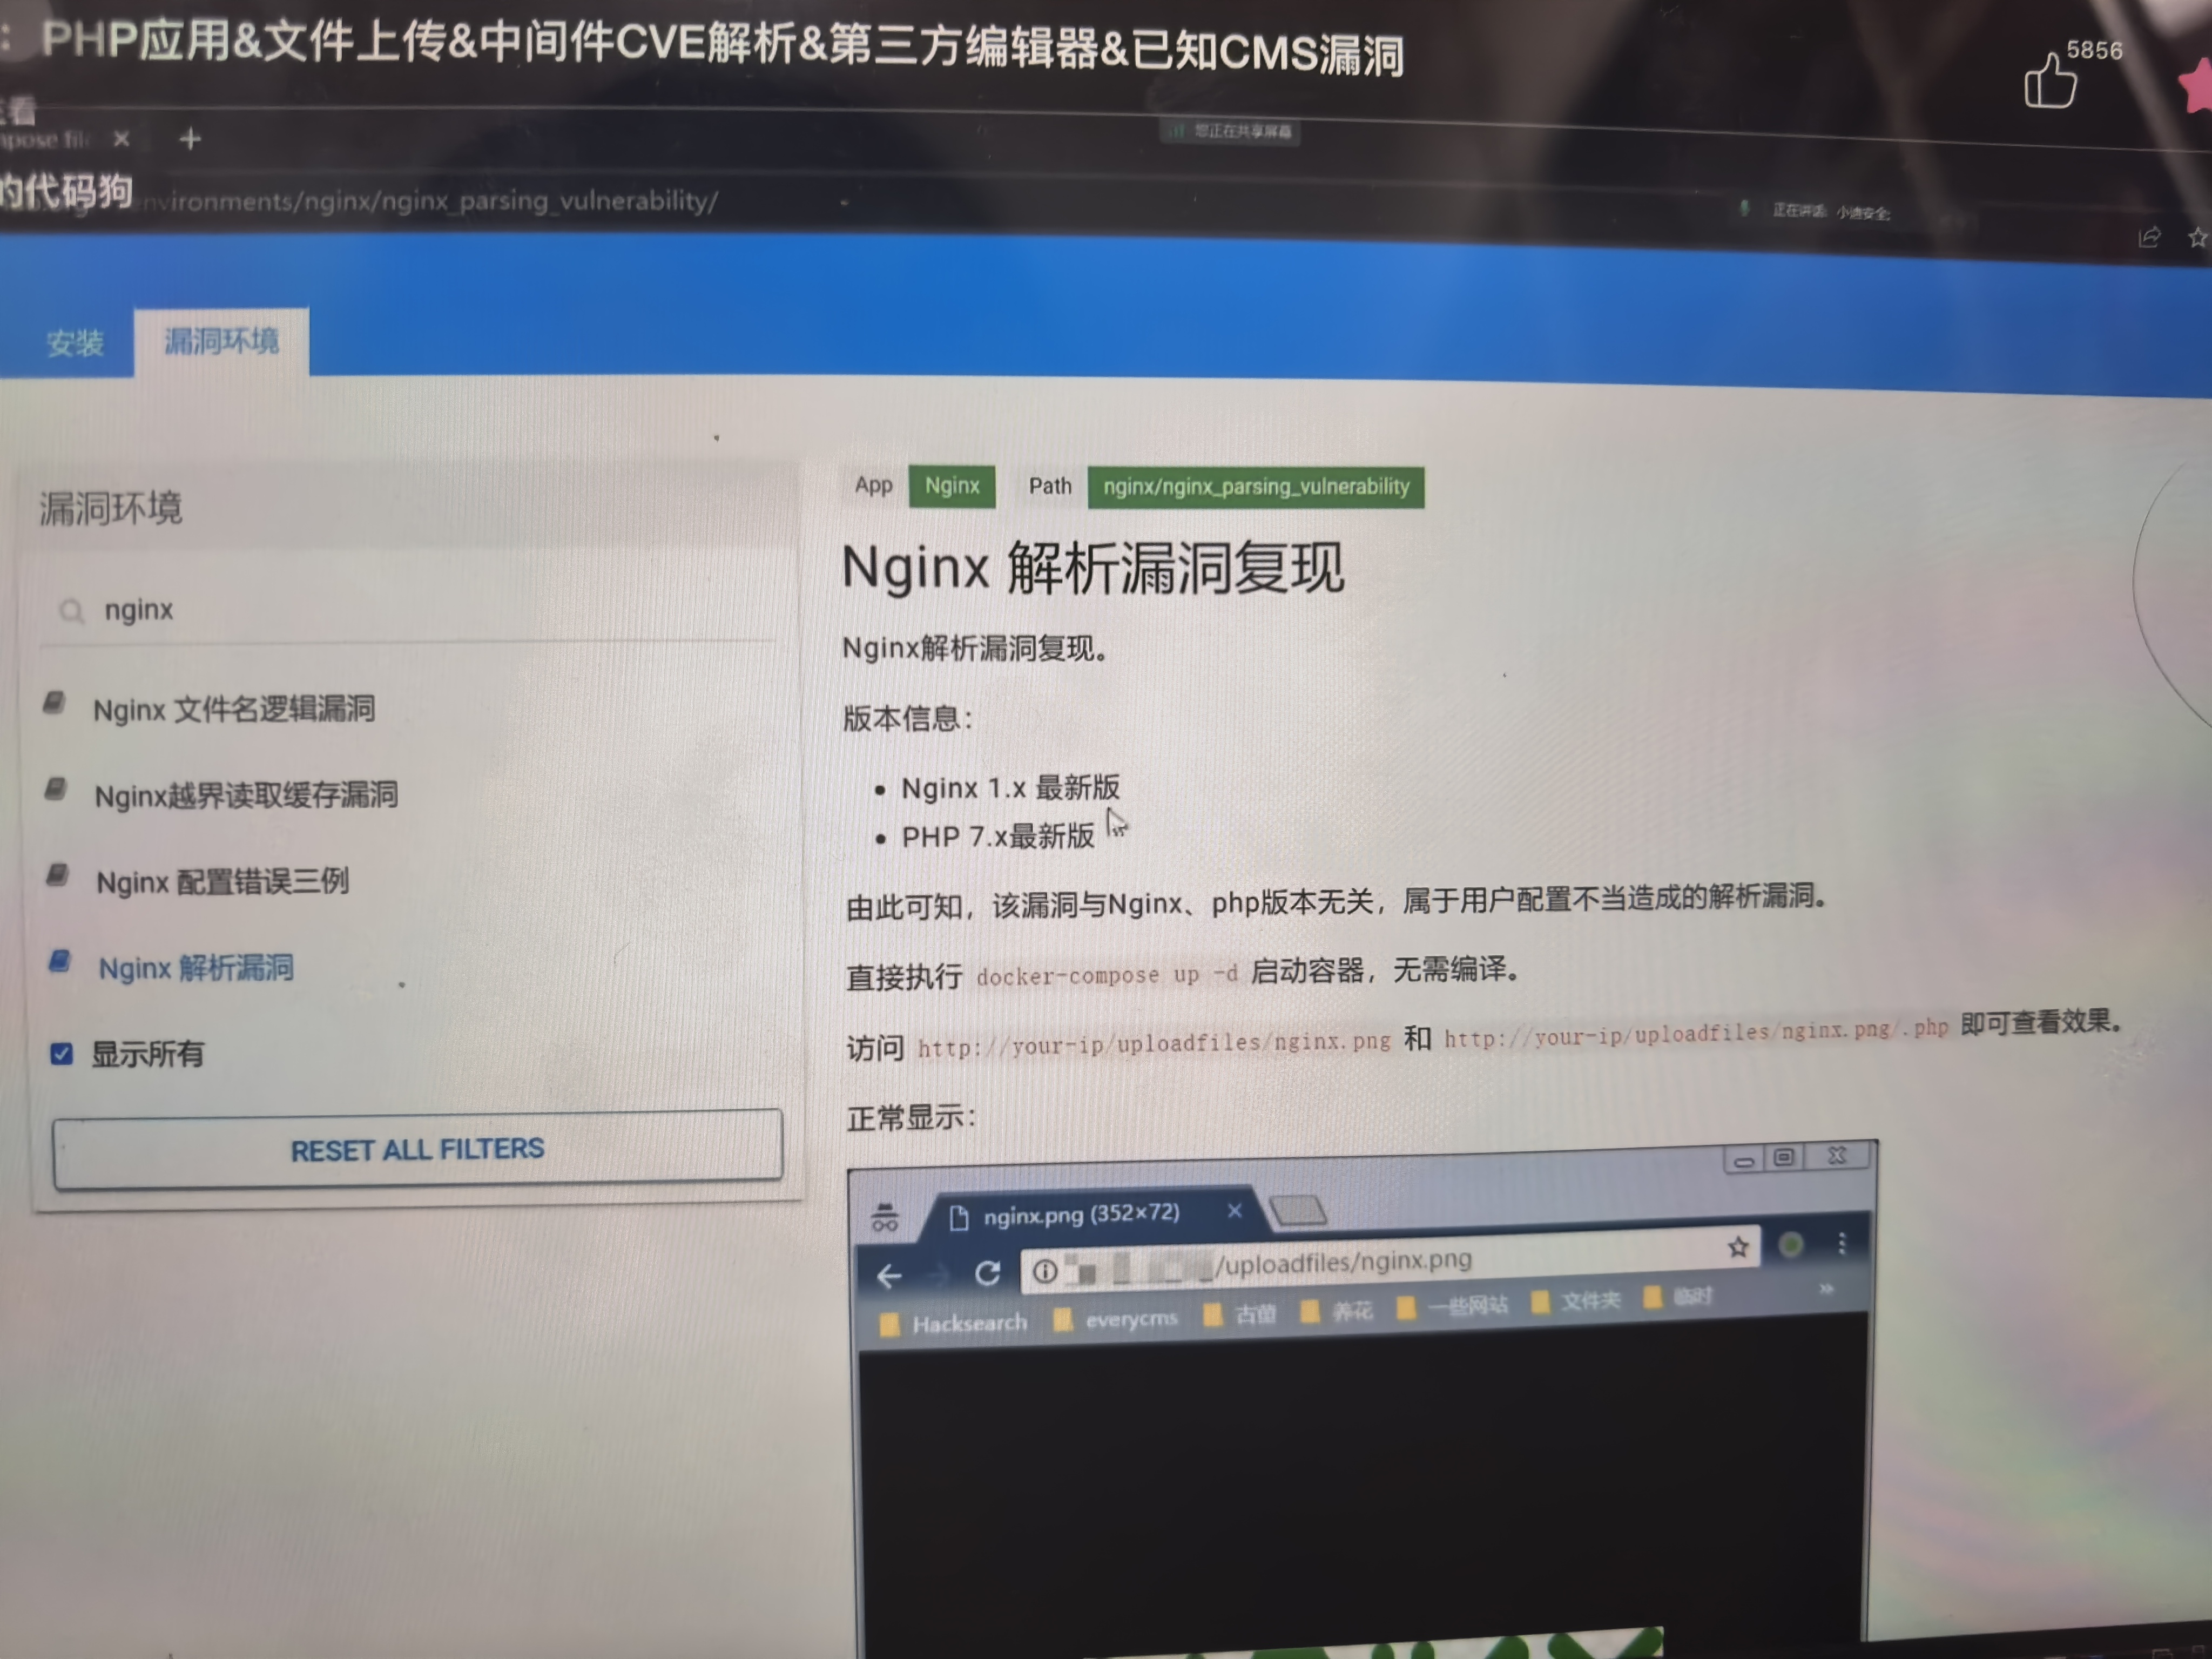
Task: Open Nginx 解析漏洞 from the list
Action: 196,968
